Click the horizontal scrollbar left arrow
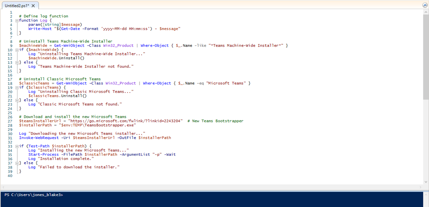Image resolution: width=429 pixels, height=207 pixels. (3, 187)
